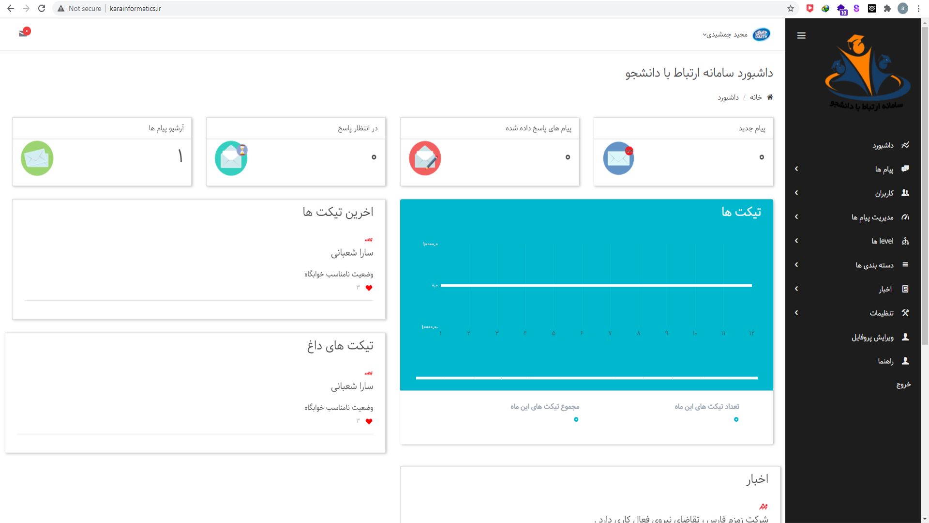Expand the کاربران submenu chevron

796,193
